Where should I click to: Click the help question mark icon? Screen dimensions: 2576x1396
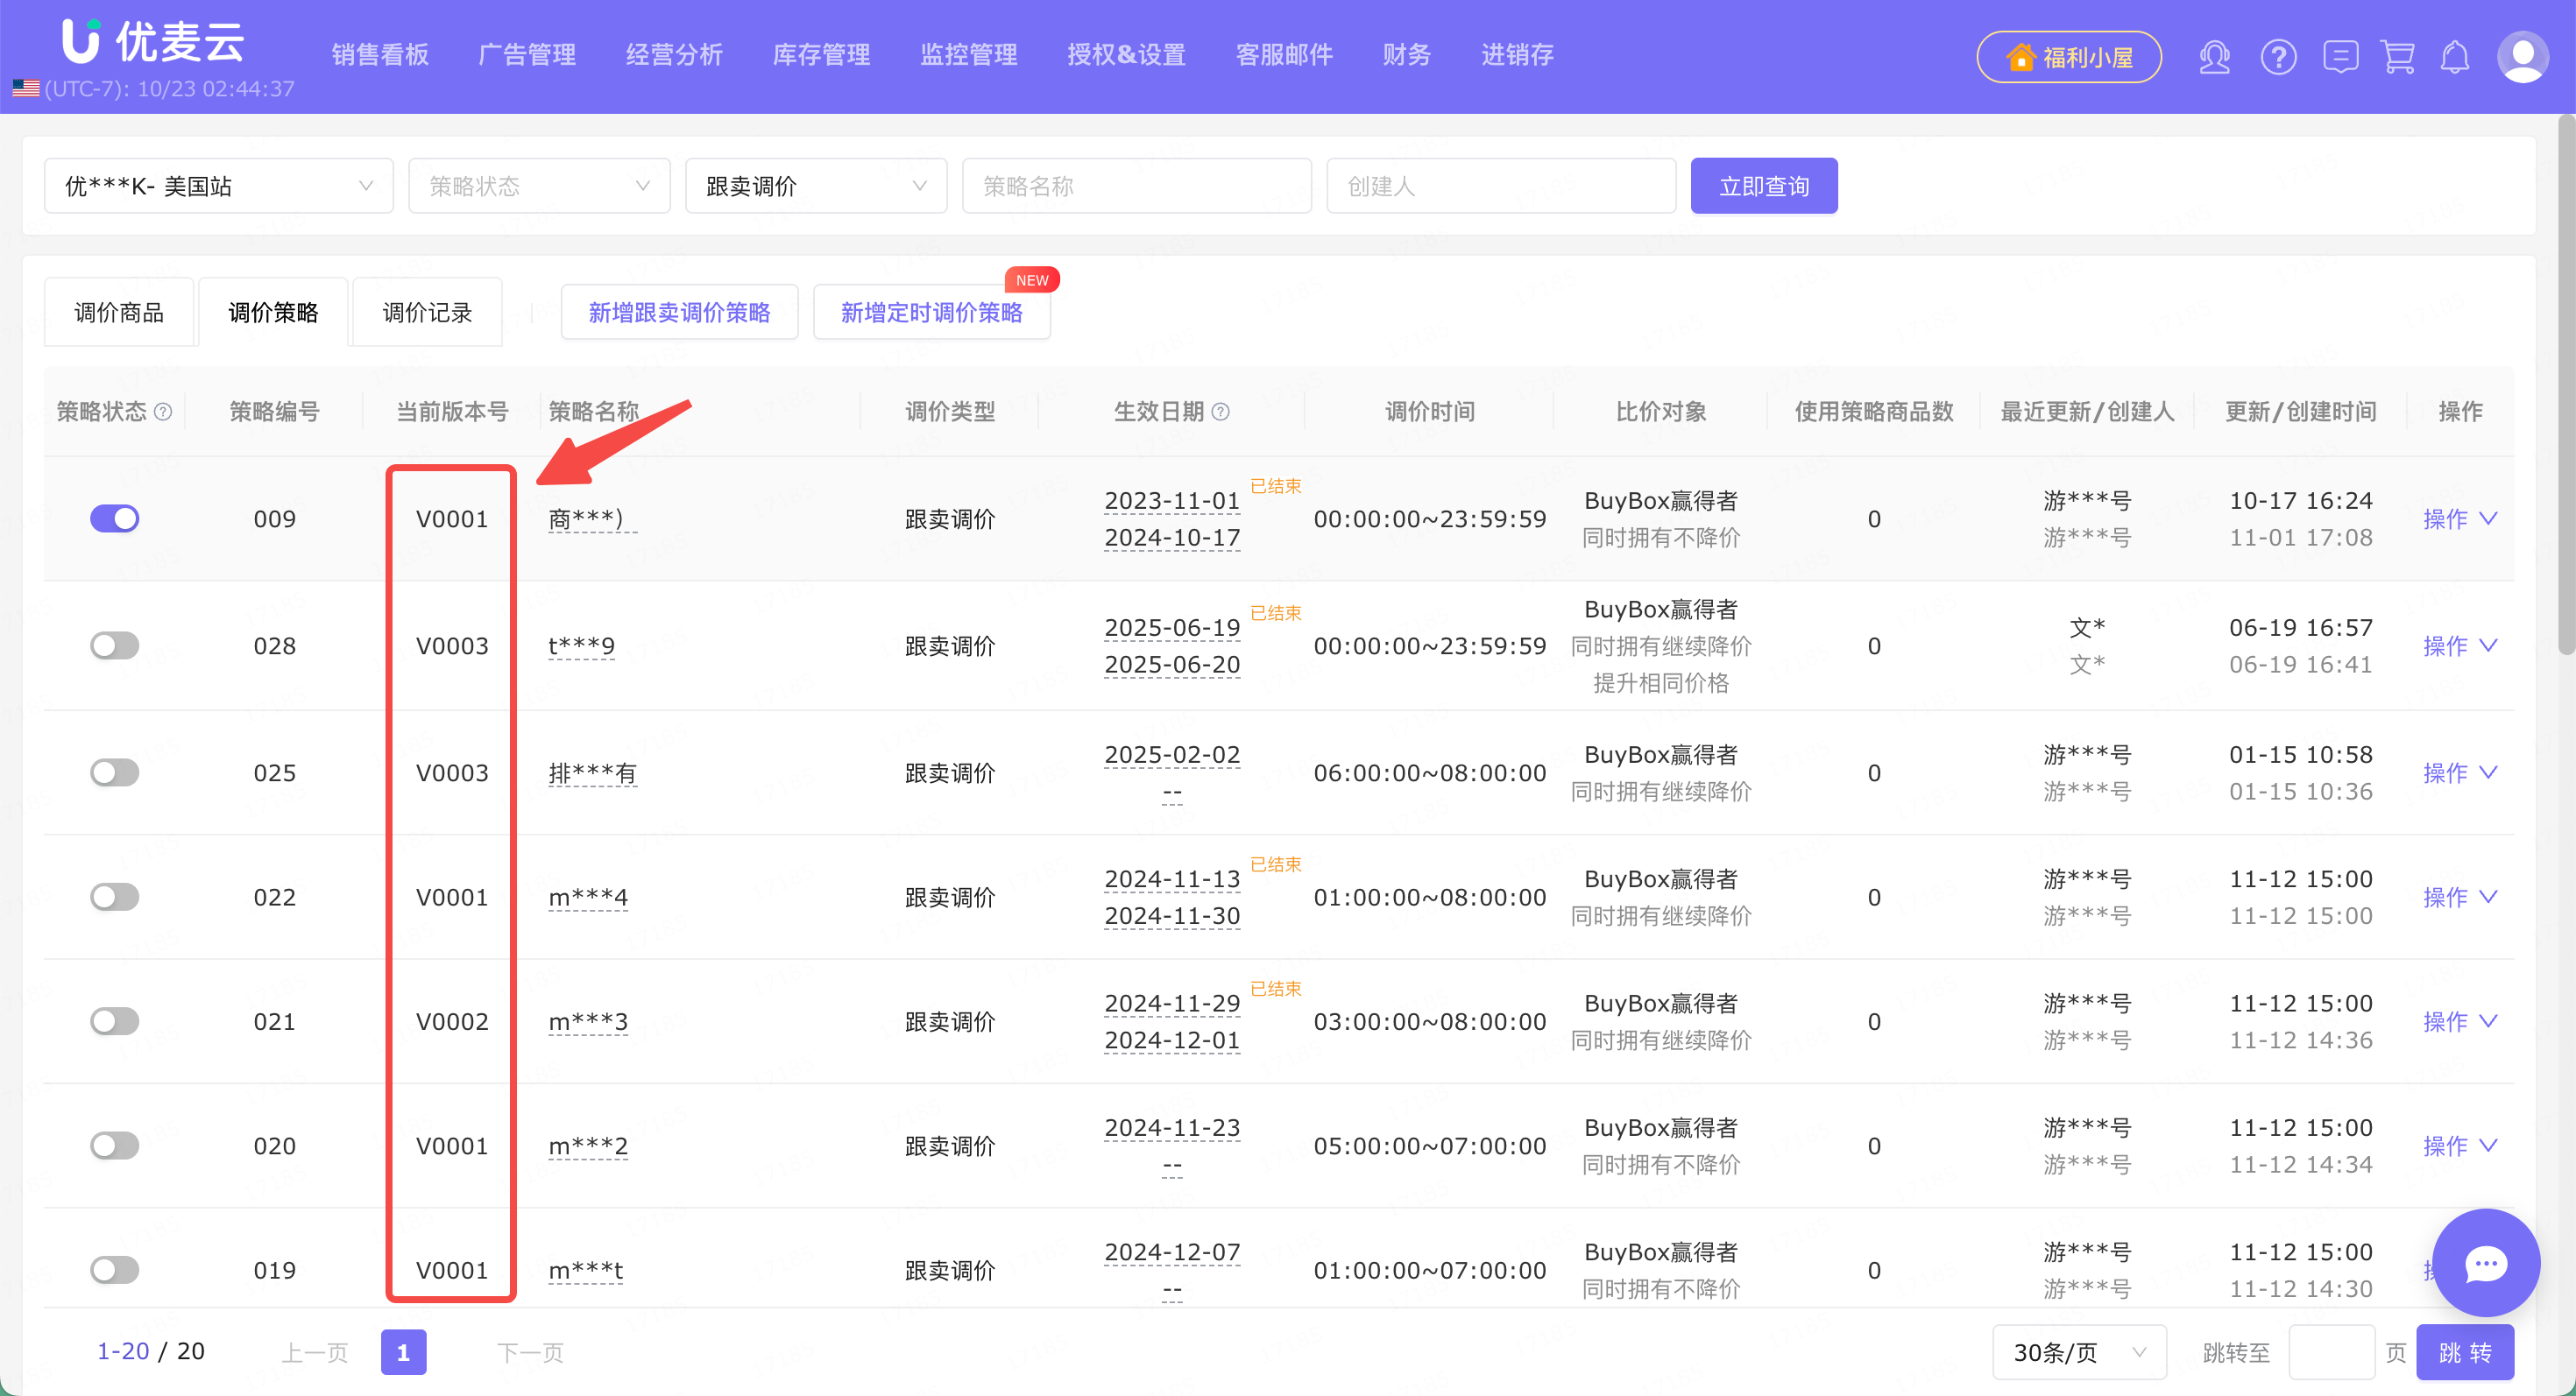tap(2278, 57)
